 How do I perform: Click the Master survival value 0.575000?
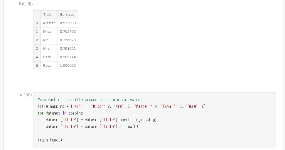point(68,23)
